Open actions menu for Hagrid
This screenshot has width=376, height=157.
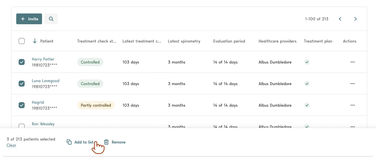352,105
